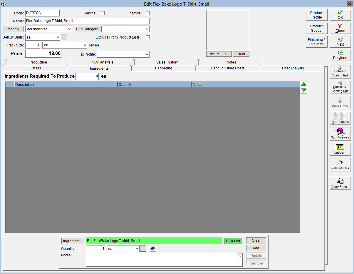Open Finishing / Pkg Instr.
This screenshot has width=354, height=274.
(317, 42)
